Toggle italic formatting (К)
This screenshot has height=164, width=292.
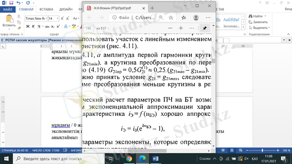[x=33, y=26]
